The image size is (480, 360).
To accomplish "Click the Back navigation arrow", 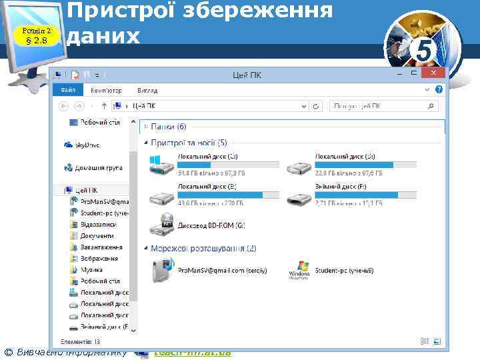I will (63, 106).
